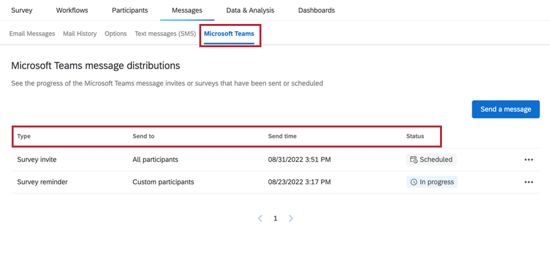The height and width of the screenshot is (275, 550).
Task: Switch to Text messages (SMS)
Action: [x=165, y=34]
